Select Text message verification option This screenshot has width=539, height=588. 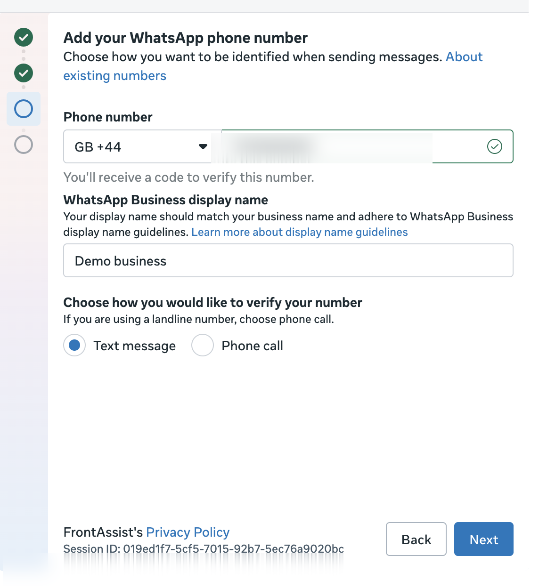[x=74, y=346]
